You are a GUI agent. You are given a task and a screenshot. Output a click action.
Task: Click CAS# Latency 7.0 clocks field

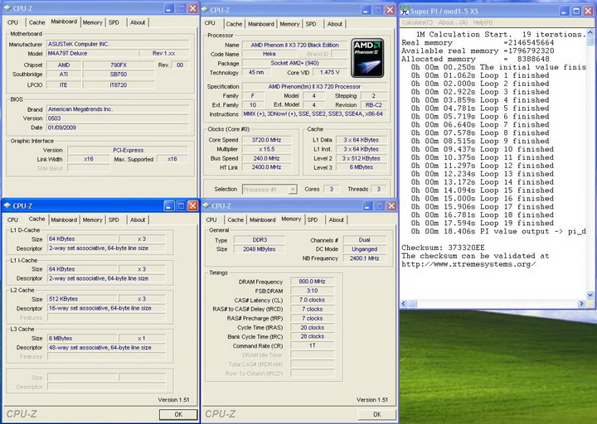pyautogui.click(x=313, y=300)
